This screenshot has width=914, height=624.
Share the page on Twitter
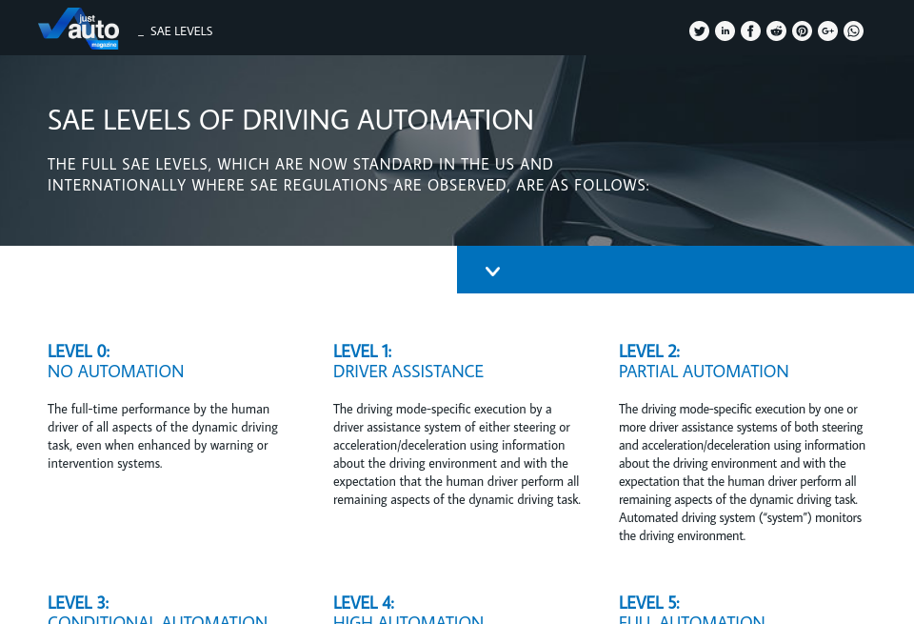tap(699, 30)
